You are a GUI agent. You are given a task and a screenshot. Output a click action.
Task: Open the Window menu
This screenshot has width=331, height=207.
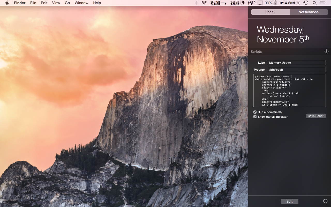(x=81, y=3)
